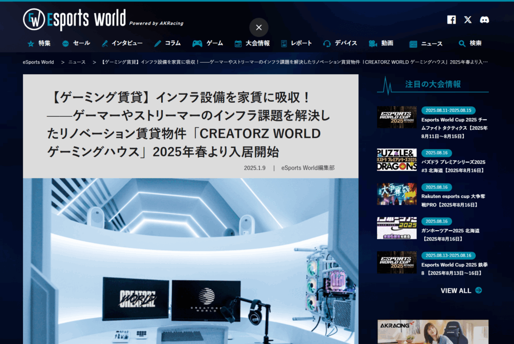Click the VIEW ALL arrow icon
Screen dimensions: 514x344
pyautogui.click(x=478, y=290)
